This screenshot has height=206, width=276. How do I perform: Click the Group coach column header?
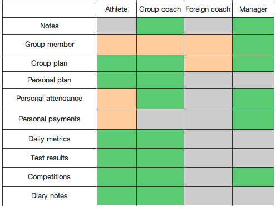[160, 9]
